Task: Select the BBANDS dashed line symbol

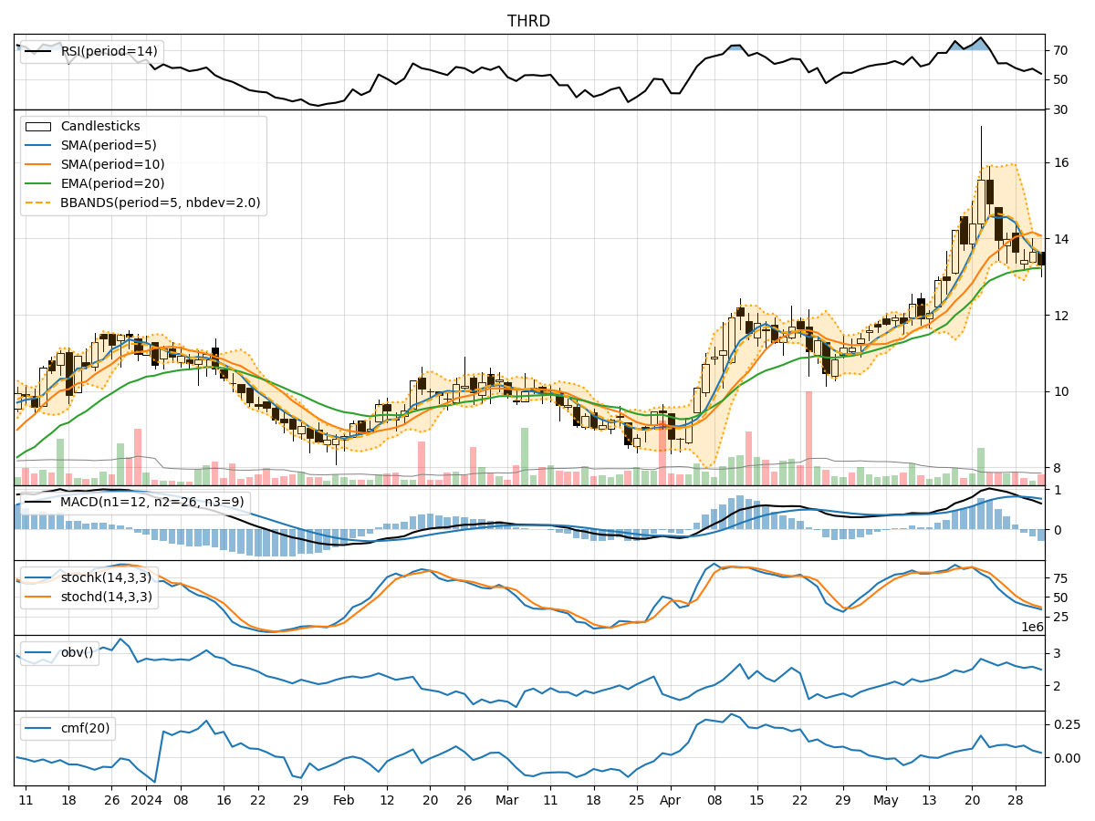Action: point(38,202)
